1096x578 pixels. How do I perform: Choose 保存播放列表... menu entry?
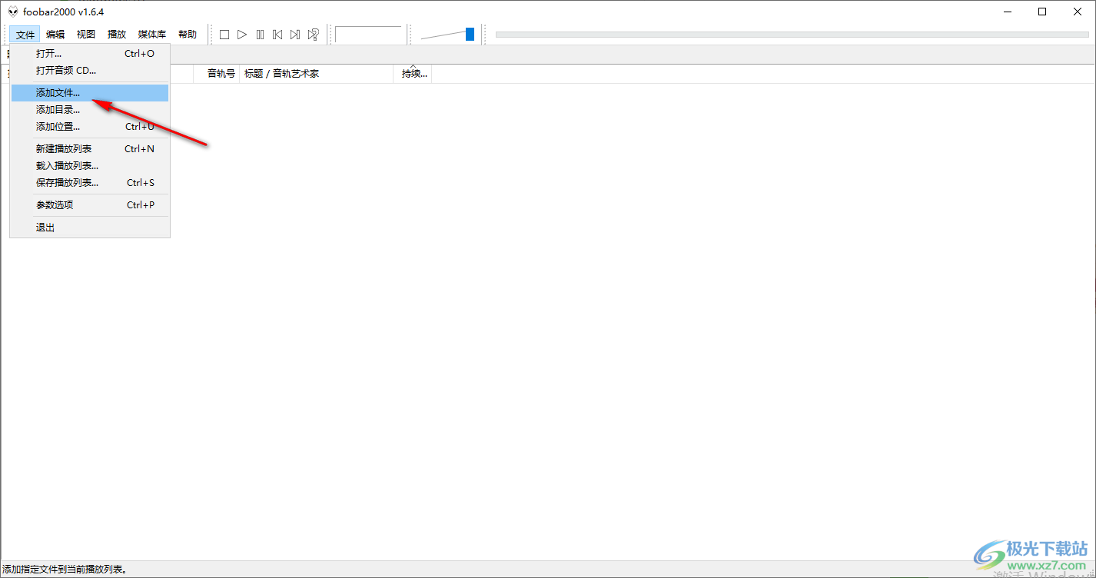click(x=90, y=183)
